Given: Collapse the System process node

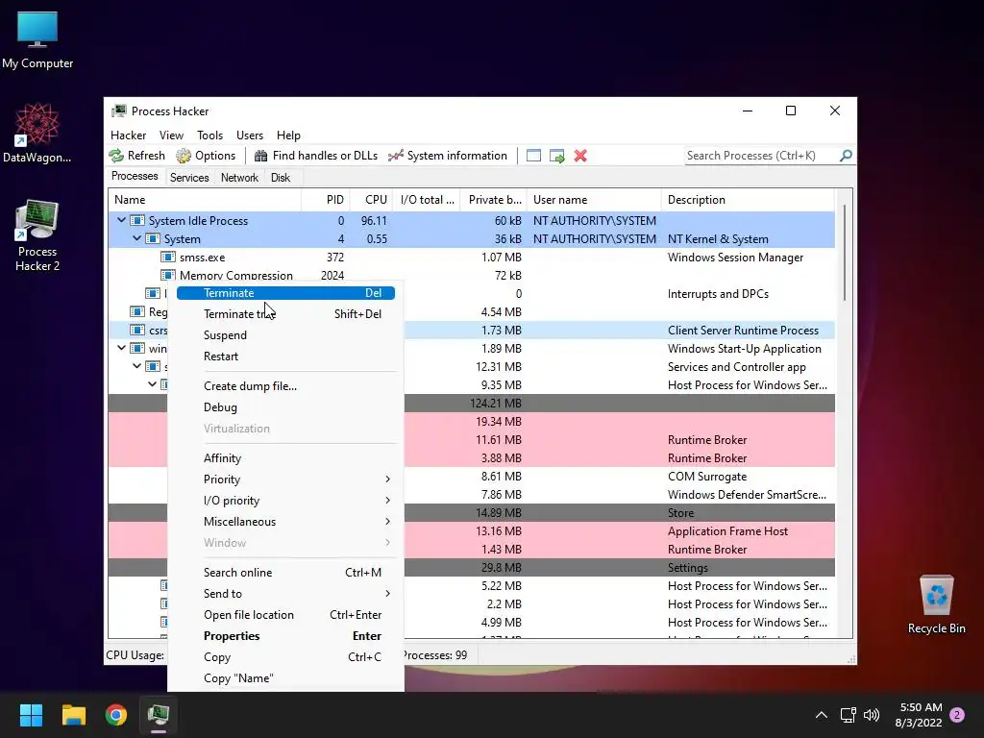Looking at the screenshot, I should tap(136, 238).
